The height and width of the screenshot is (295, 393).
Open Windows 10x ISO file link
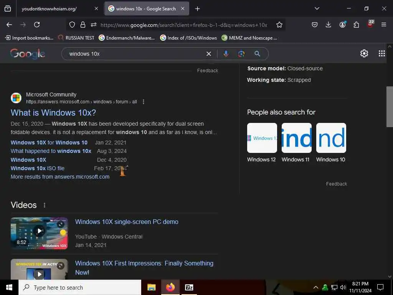coord(38,168)
